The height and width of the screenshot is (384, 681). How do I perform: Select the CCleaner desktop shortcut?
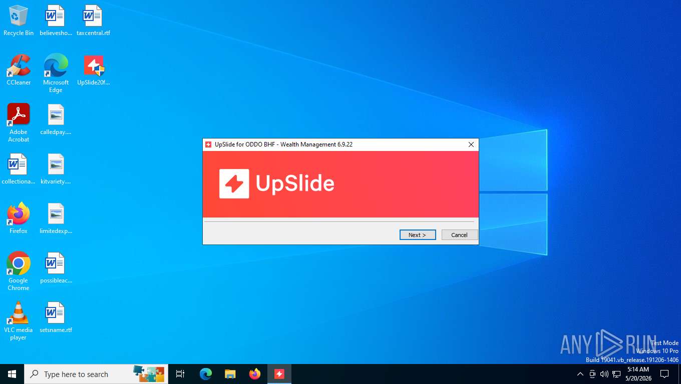[19, 70]
